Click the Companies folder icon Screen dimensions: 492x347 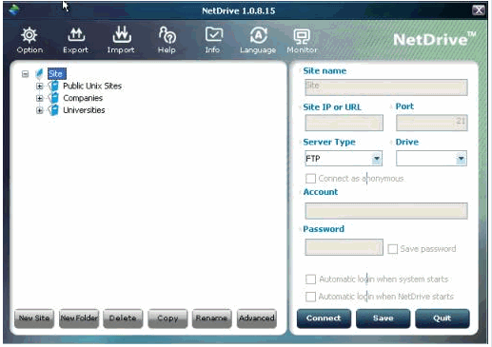[53, 98]
